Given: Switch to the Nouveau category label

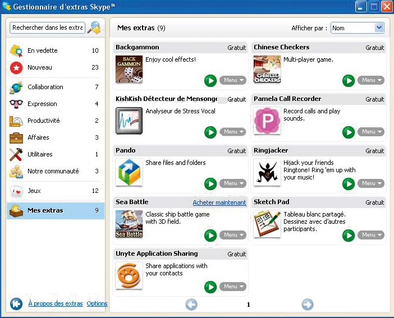Looking at the screenshot, I should [40, 67].
